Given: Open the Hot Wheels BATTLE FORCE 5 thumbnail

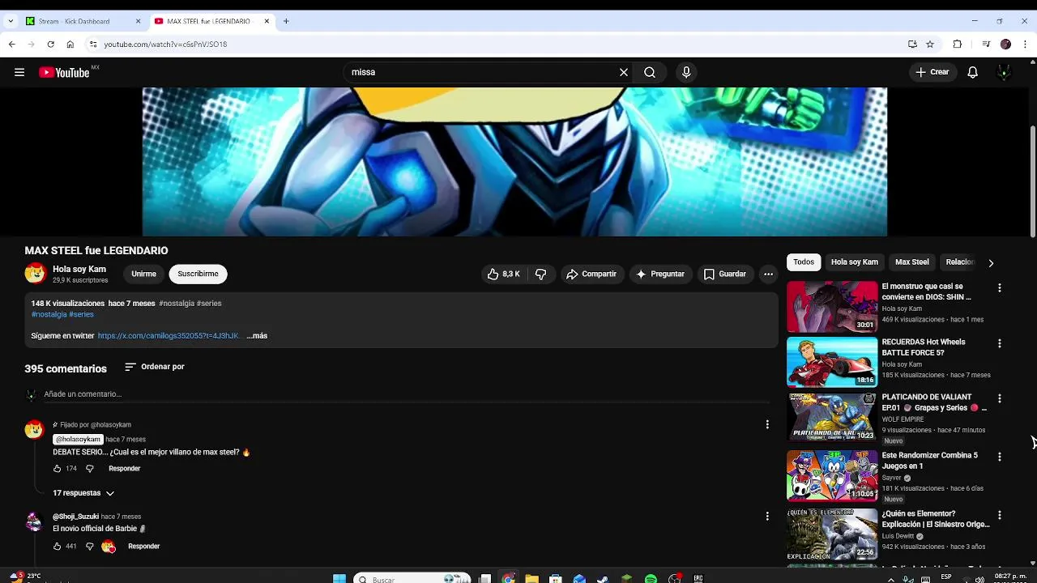Looking at the screenshot, I should (832, 363).
